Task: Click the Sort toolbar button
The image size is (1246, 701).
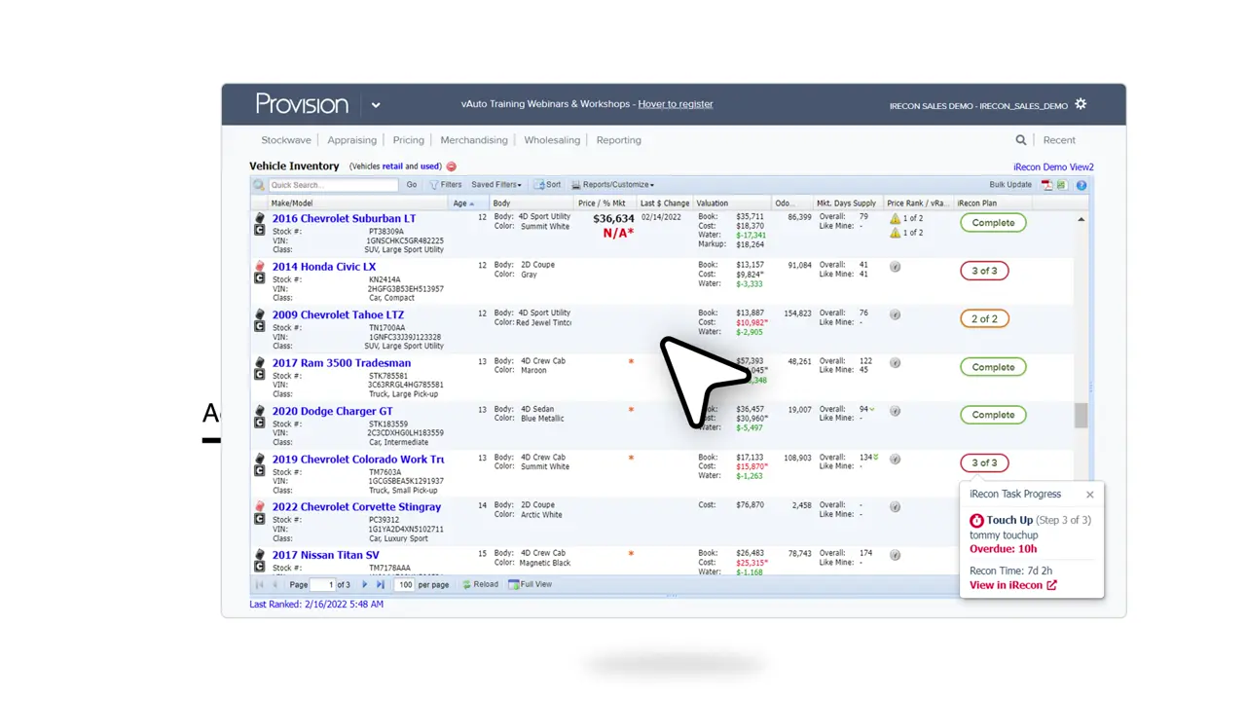Action: [x=548, y=185]
